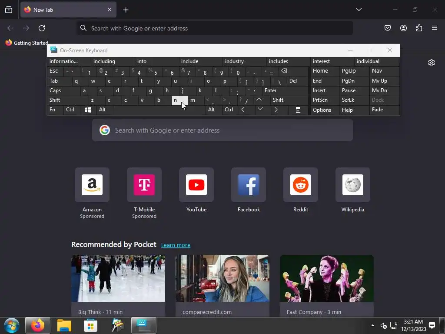Follow the Pocket Learn more link
Viewport: 445px width, 334px height.
tap(176, 245)
